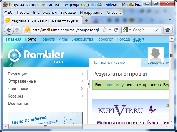
Task: Go forward with the browser forward arrow
Action: coord(17,30)
